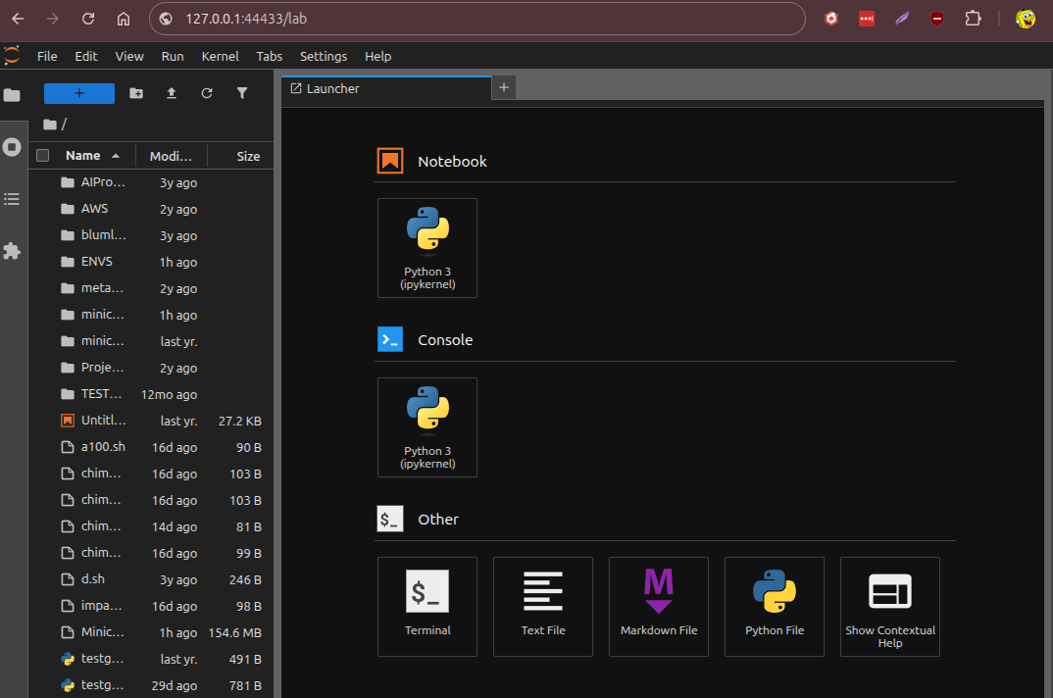Open the Tabs menu

[x=270, y=57]
